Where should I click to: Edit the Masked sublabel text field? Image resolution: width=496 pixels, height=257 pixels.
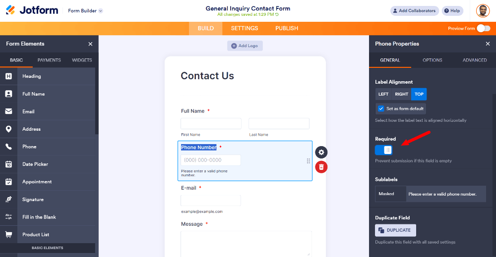tap(446, 194)
